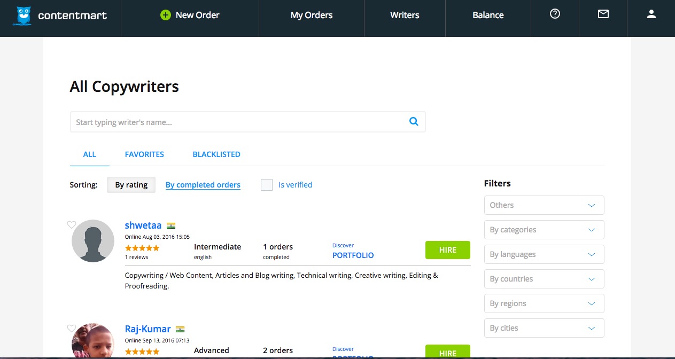Favorite Raj-Kumar with the heart icon

click(72, 329)
